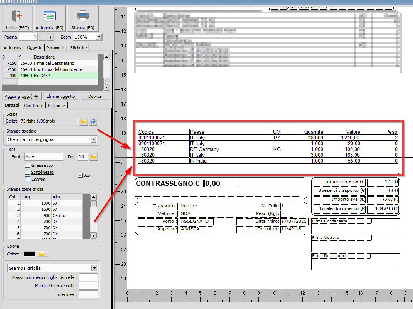This screenshot has width=413, height=309.
Task: Switch to the Parametri tab
Action: 55,48
